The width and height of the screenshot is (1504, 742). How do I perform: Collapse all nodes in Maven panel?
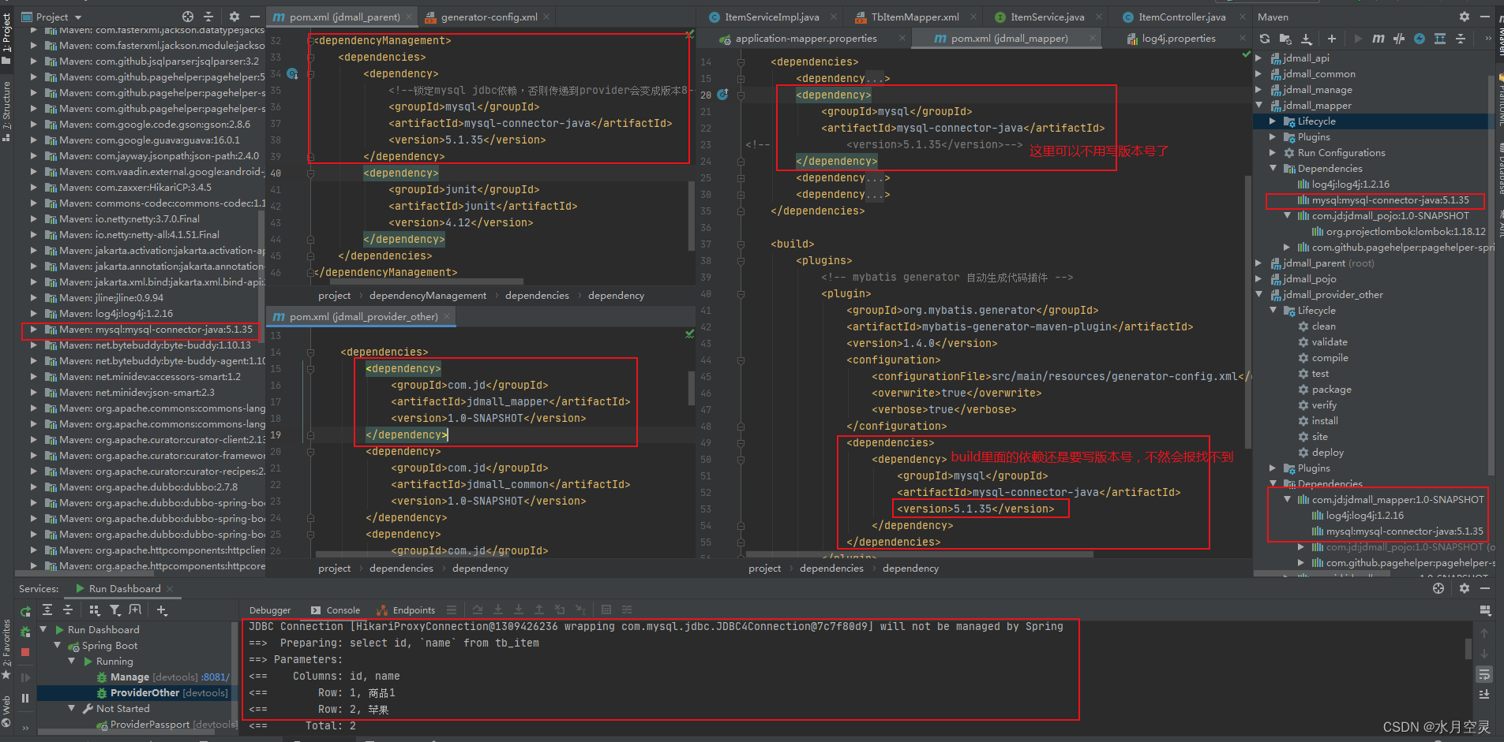point(1461,38)
